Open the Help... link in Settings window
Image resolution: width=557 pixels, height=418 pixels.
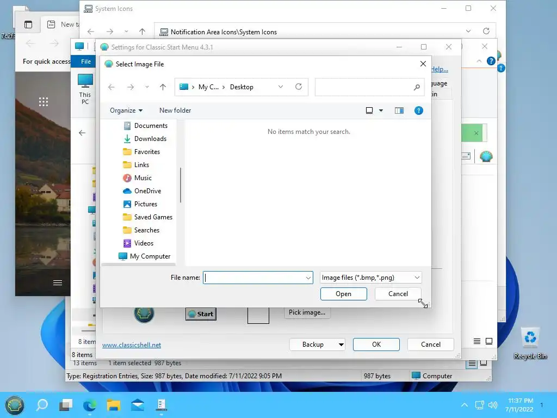(440, 69)
